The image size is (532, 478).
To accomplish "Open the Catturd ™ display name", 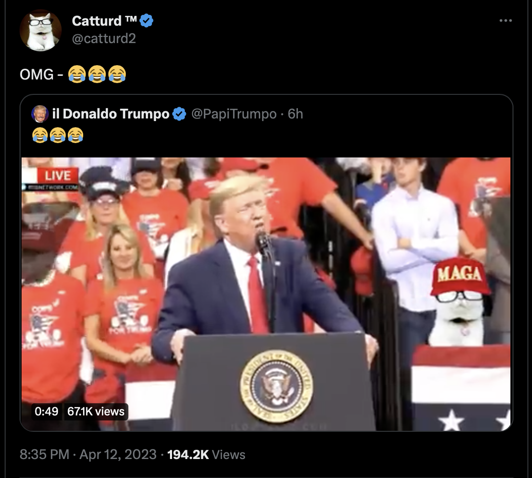I will click(104, 21).
